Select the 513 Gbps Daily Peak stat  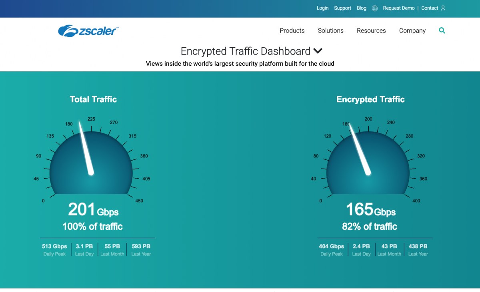point(54,250)
